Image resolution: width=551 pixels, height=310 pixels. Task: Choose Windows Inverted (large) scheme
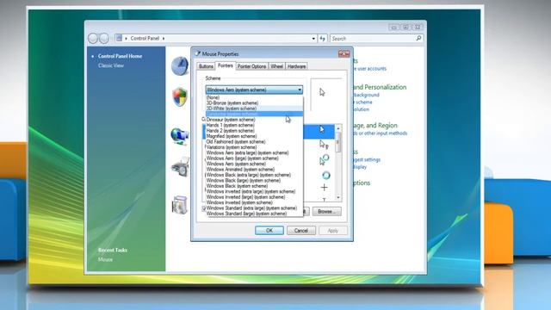(x=254, y=197)
